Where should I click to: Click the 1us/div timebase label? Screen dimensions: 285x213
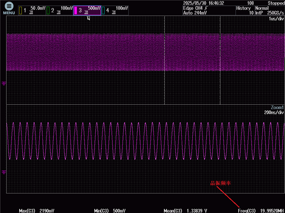pos(276,20)
